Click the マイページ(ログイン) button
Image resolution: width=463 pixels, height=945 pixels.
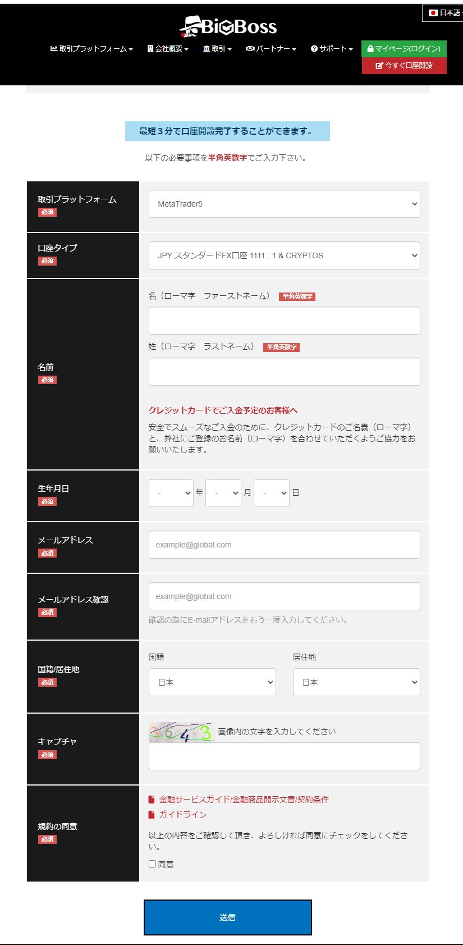tap(404, 49)
